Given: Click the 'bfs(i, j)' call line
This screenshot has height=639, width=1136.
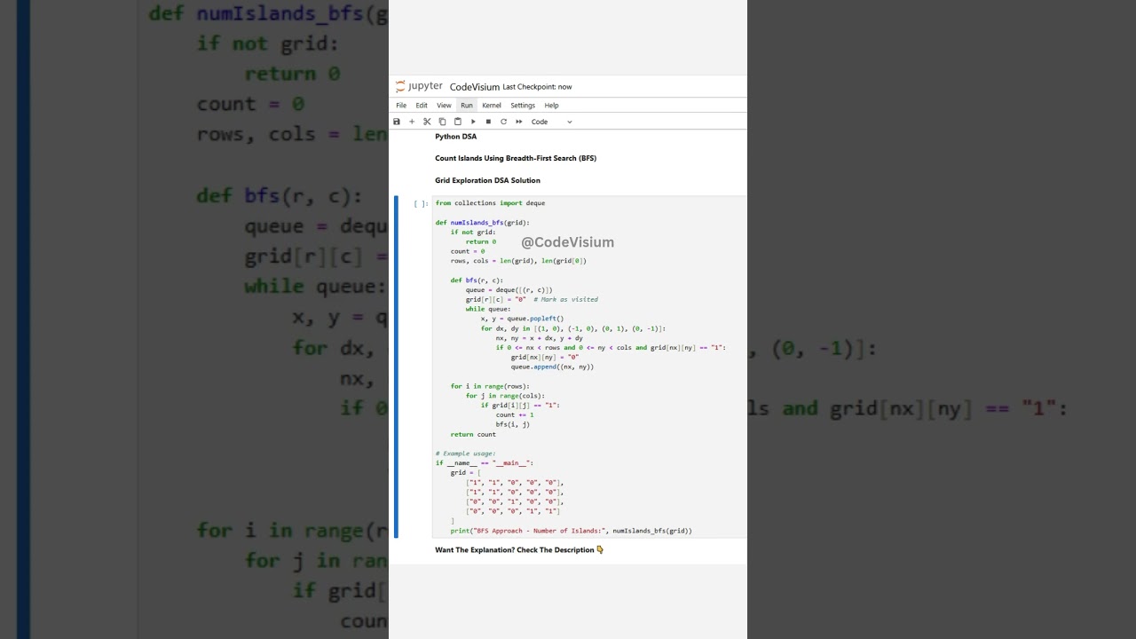Looking at the screenshot, I should coord(513,424).
